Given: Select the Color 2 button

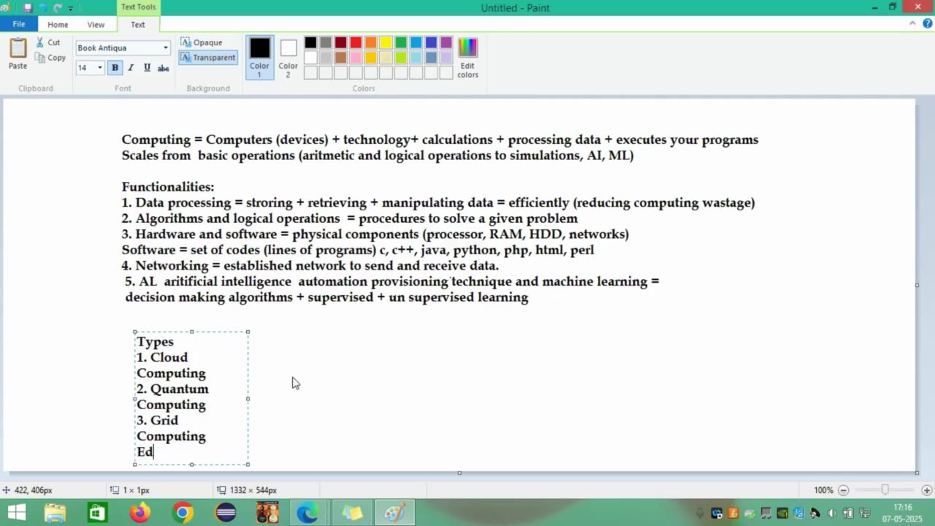Looking at the screenshot, I should [x=288, y=57].
